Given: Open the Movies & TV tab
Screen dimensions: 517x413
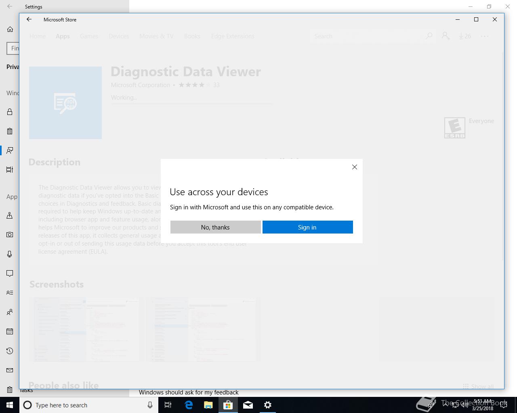Looking at the screenshot, I should pyautogui.click(x=156, y=36).
